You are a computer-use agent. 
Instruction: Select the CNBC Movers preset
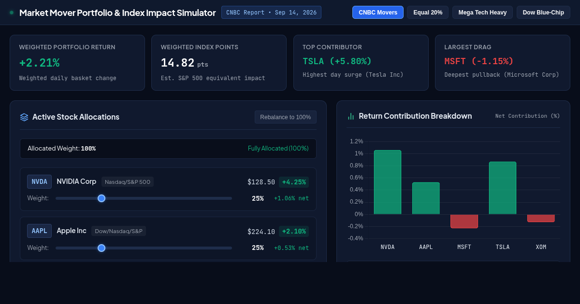click(378, 13)
